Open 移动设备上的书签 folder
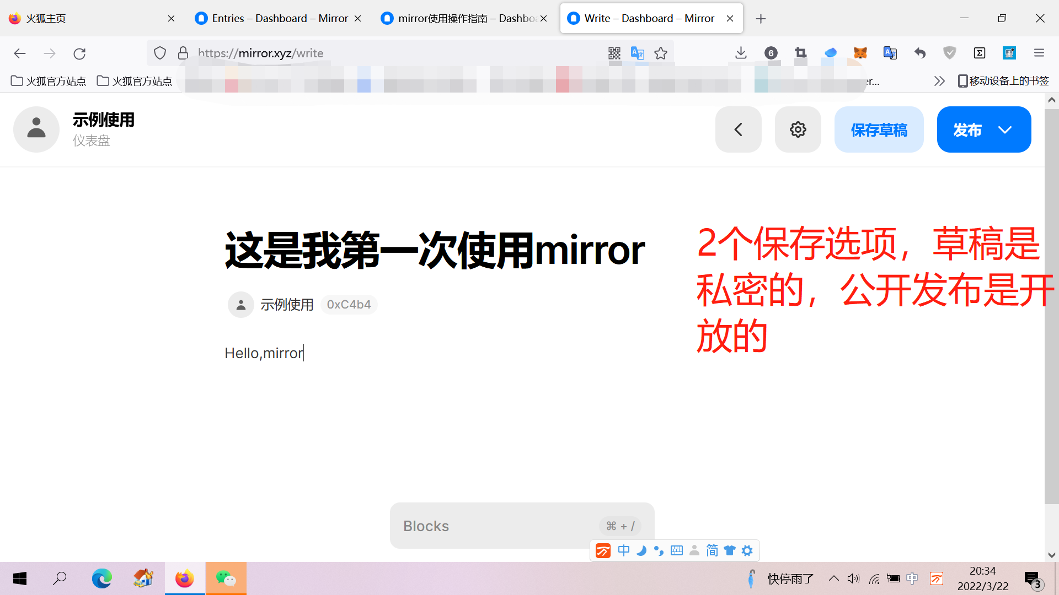 [1003, 81]
